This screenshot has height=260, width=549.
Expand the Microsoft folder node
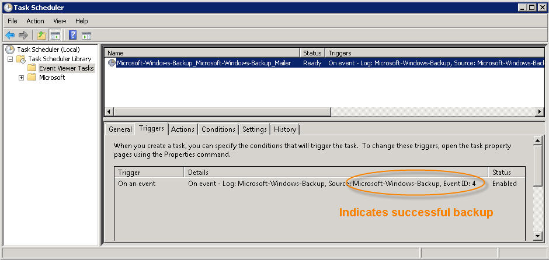tap(22, 78)
